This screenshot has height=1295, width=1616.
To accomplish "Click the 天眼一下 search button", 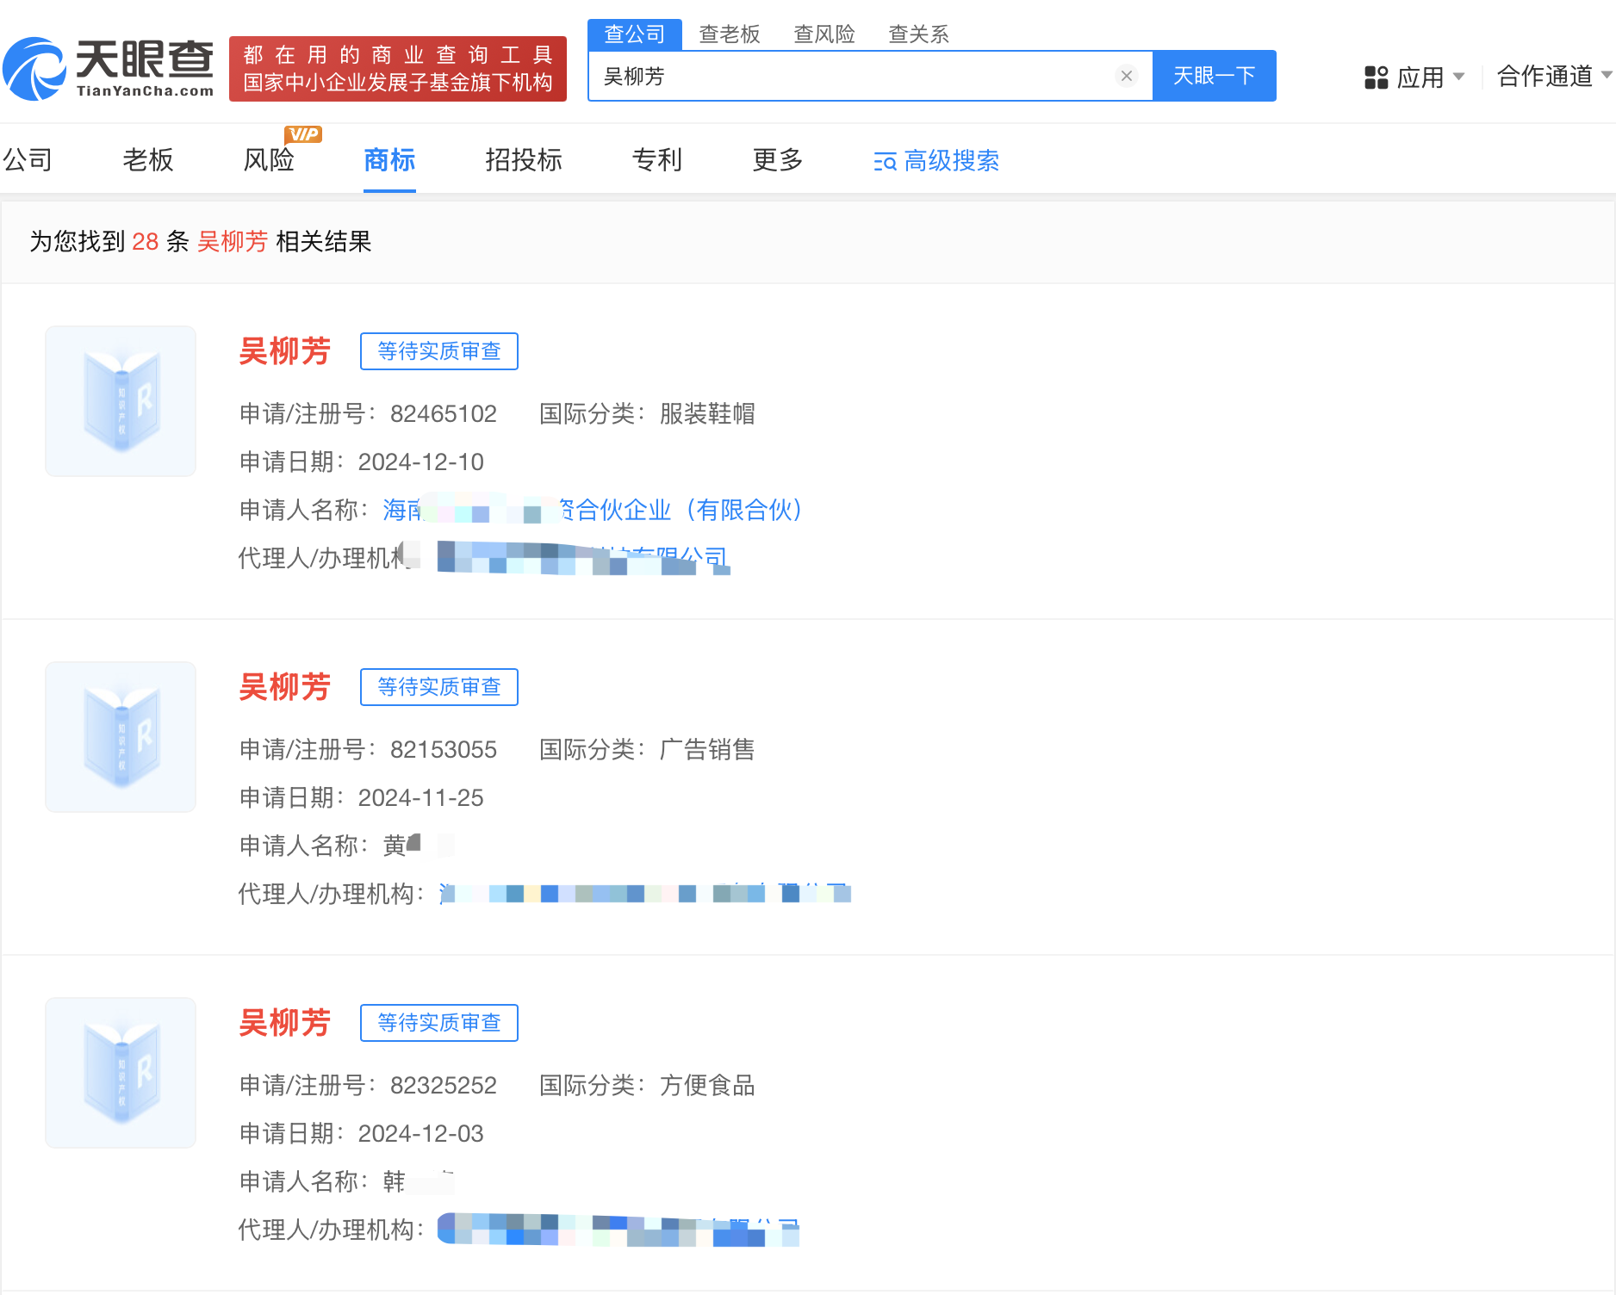I will point(1214,76).
